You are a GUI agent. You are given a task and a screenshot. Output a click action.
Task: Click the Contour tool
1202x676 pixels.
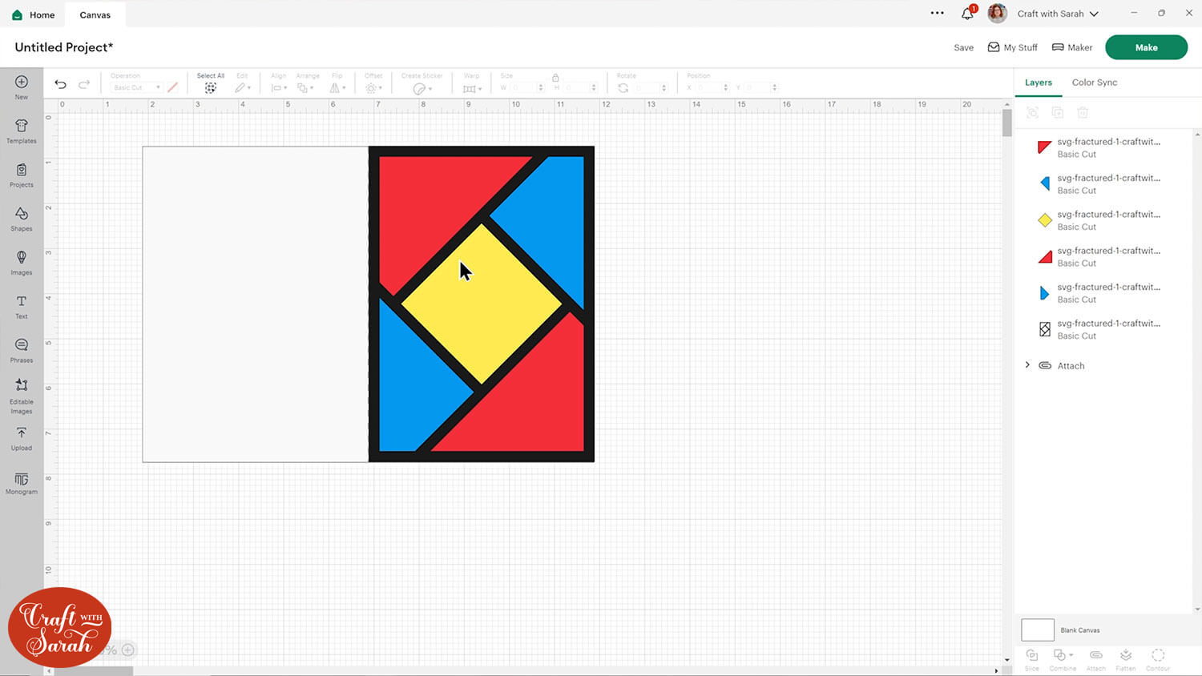tap(1158, 659)
